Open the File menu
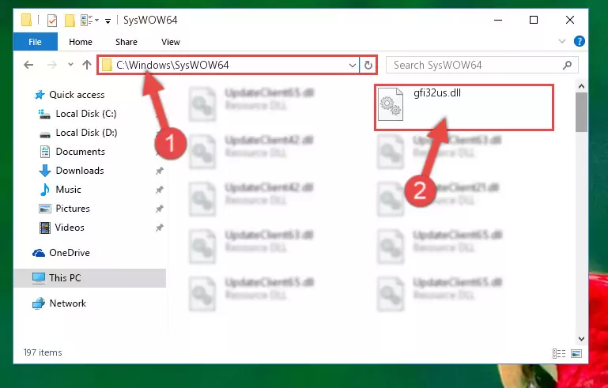Screen dimensions: 608x388 (36, 42)
